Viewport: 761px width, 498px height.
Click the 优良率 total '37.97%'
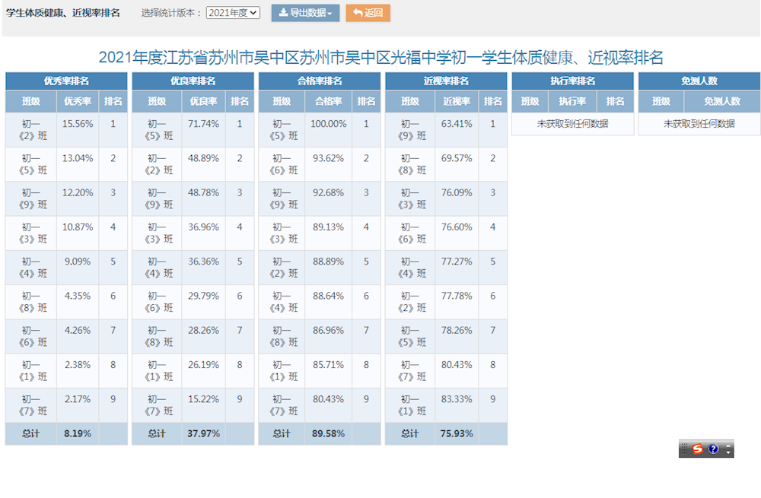(203, 434)
